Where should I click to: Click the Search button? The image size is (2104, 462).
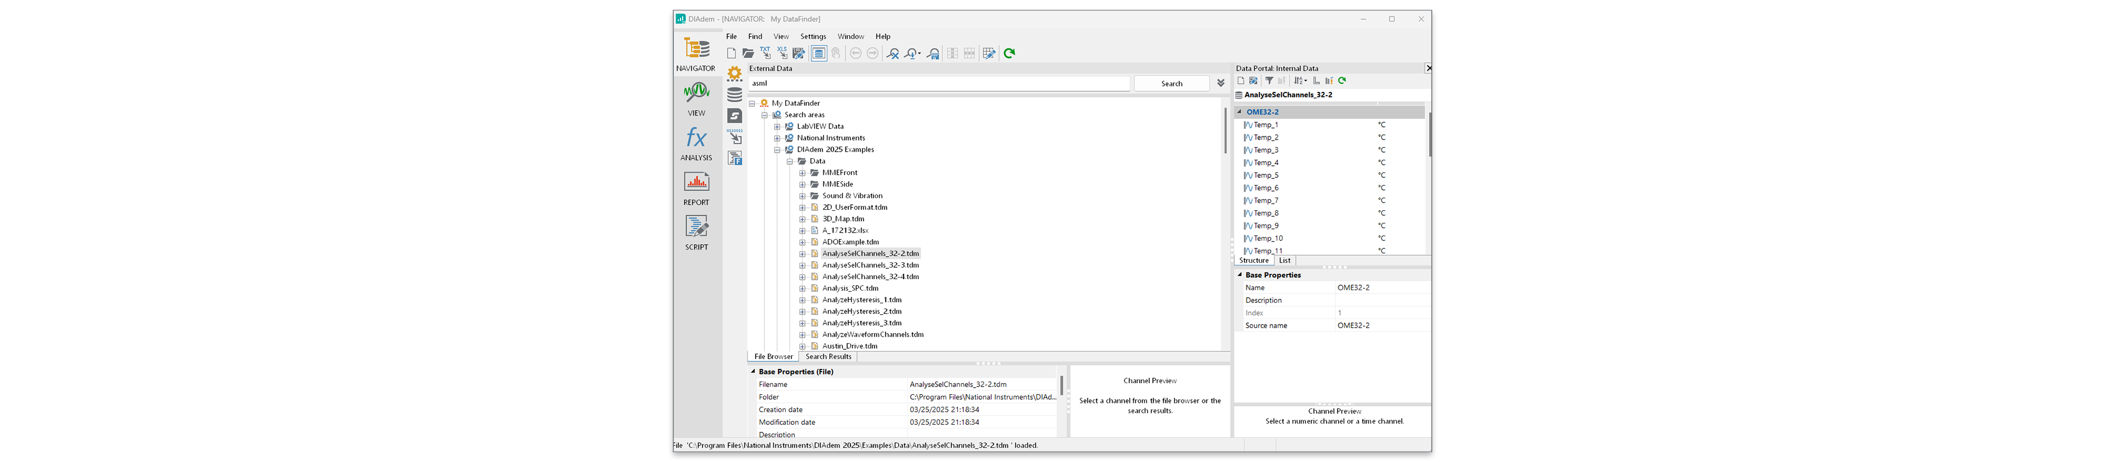[1171, 83]
